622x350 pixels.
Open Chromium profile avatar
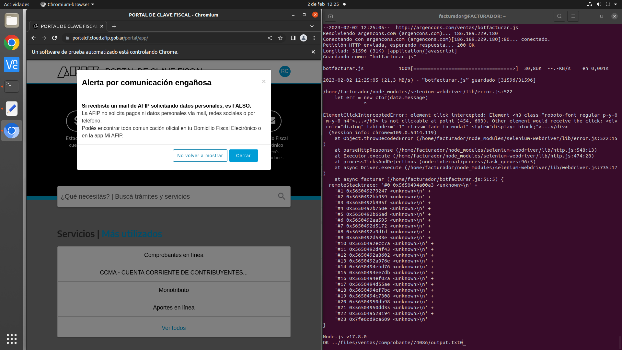point(304,38)
